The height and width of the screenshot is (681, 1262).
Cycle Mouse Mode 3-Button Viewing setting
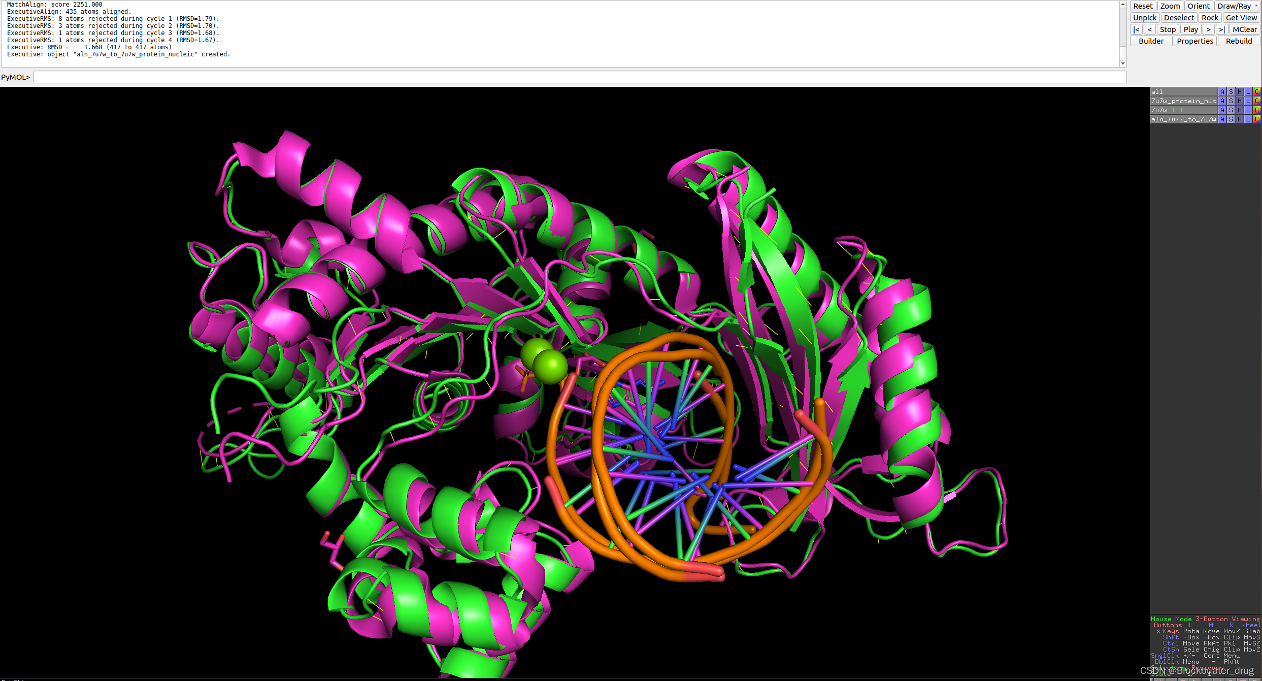point(1205,619)
